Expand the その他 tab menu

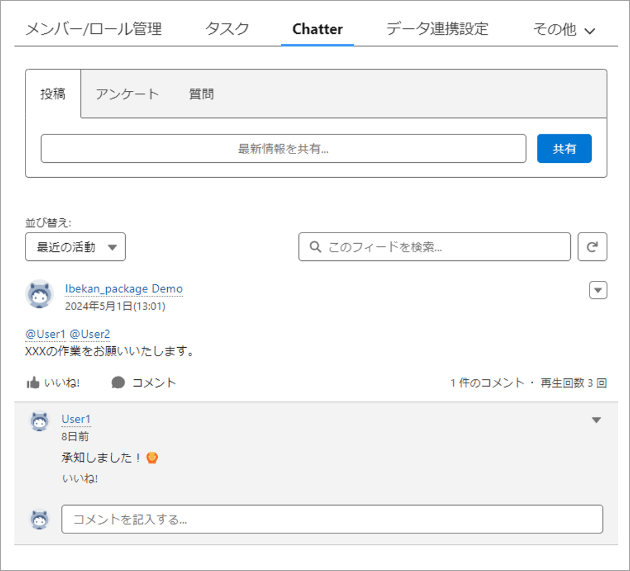click(x=564, y=30)
